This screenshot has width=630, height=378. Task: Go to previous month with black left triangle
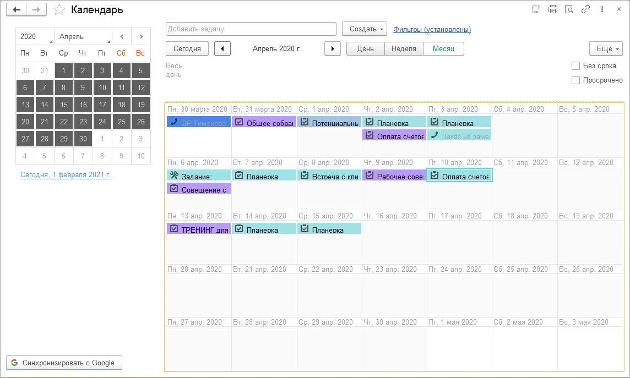point(222,48)
